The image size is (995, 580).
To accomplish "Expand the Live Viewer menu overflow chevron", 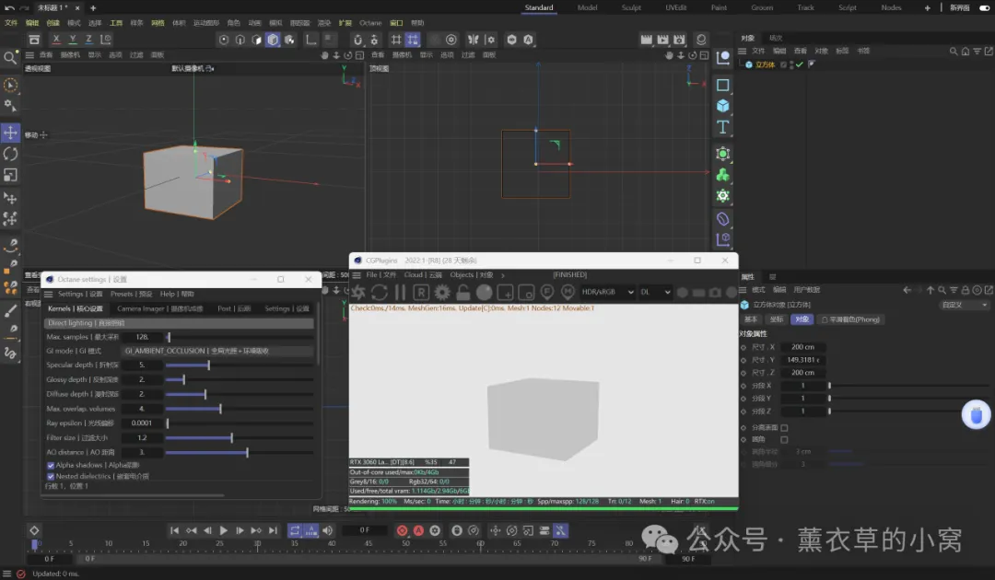I will pos(503,275).
